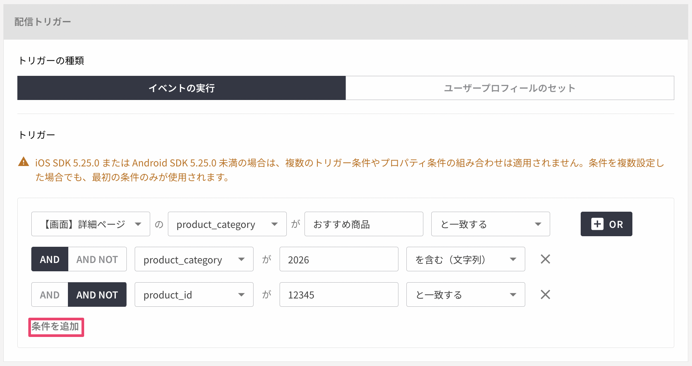Click the SDK 5.25.0 warning message text
The image size is (692, 366).
pyautogui.click(x=350, y=170)
